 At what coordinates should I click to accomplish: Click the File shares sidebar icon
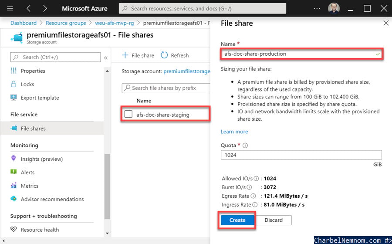point(14,128)
